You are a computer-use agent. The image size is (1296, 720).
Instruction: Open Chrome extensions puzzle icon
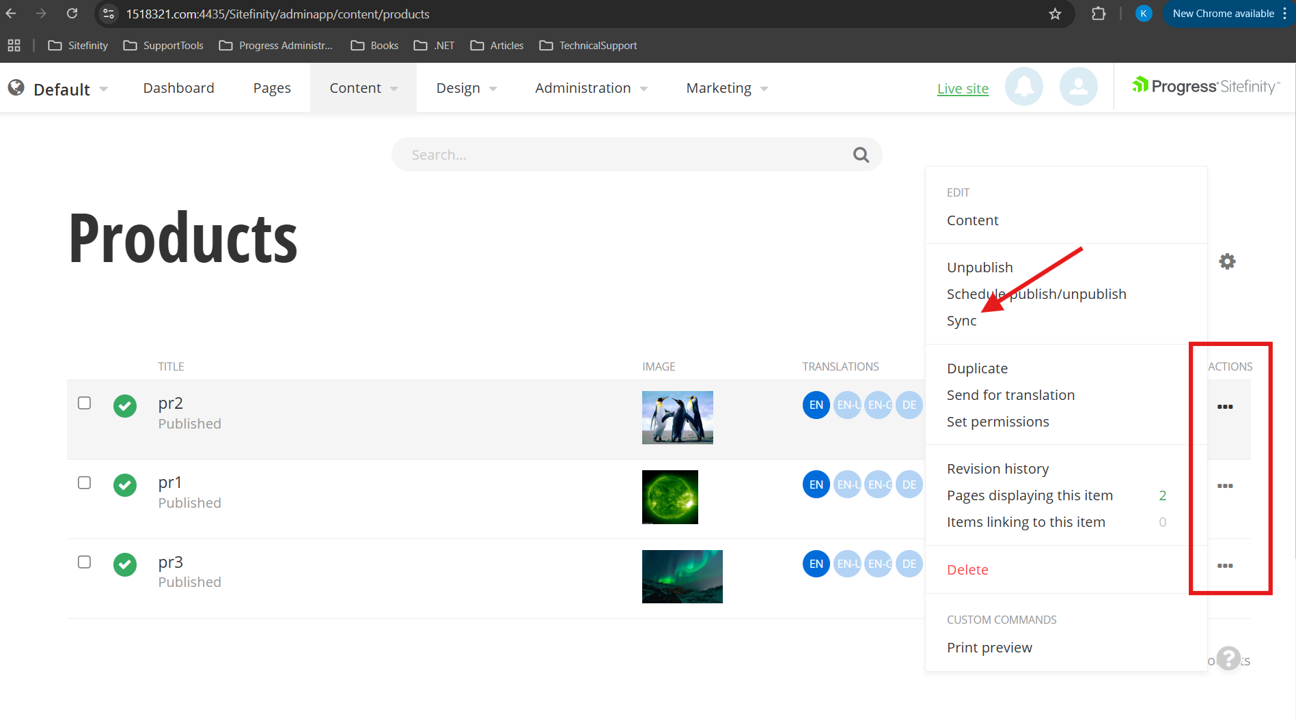click(1098, 14)
